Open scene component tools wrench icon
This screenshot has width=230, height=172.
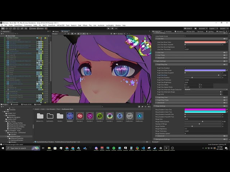pyautogui.click(x=111, y=34)
